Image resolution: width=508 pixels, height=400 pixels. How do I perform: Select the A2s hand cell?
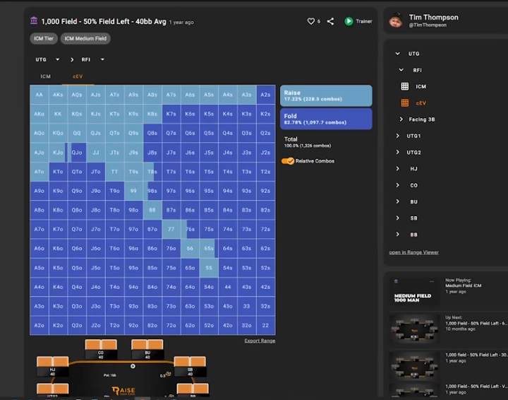click(266, 95)
